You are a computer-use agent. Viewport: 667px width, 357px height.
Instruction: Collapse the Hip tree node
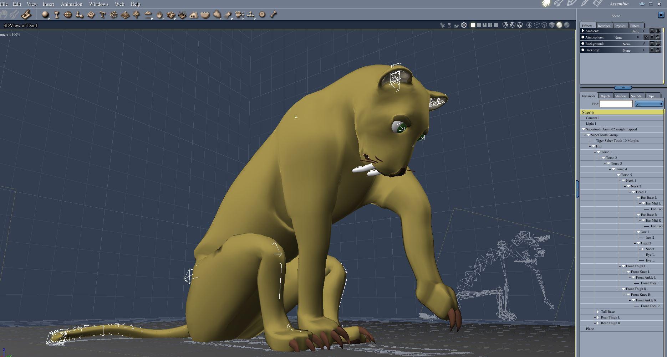click(x=593, y=146)
